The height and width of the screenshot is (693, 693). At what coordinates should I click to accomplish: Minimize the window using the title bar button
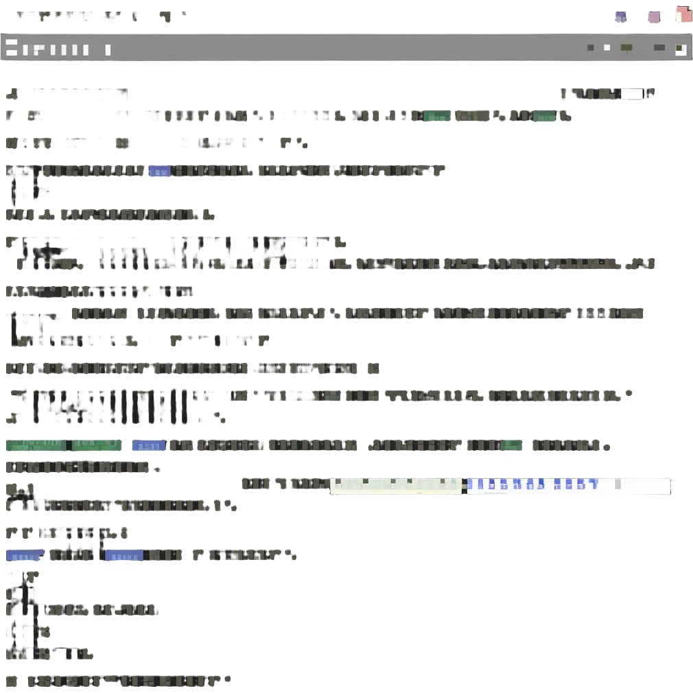[621, 18]
